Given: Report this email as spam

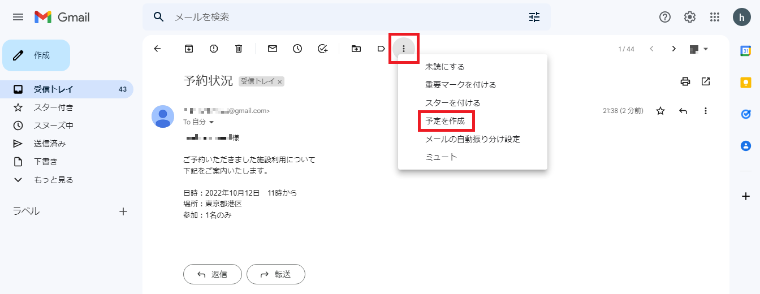Looking at the screenshot, I should pos(214,49).
